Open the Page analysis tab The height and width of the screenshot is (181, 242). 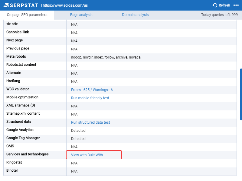point(81,15)
